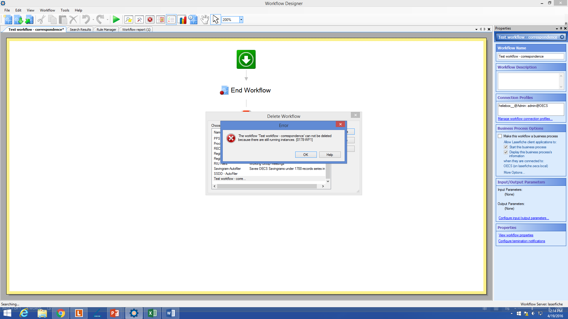This screenshot has height=319, width=568.
Task: Enable Make this workflow a business process
Action: tap(500, 136)
